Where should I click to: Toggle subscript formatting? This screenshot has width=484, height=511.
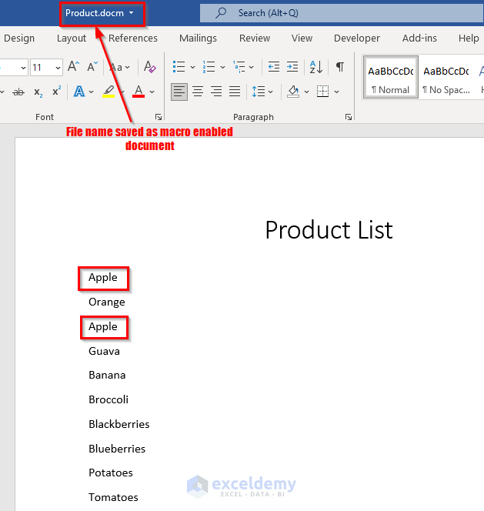(x=38, y=92)
